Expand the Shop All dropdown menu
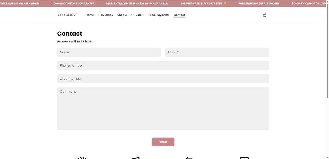Viewport: 329px width, 159px height. point(124,15)
